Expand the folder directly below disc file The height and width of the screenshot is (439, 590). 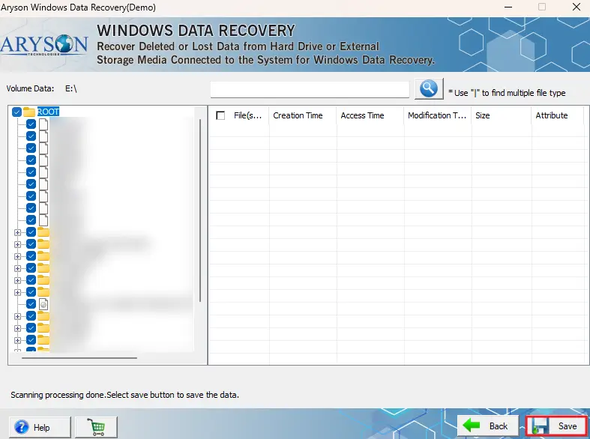tap(17, 316)
